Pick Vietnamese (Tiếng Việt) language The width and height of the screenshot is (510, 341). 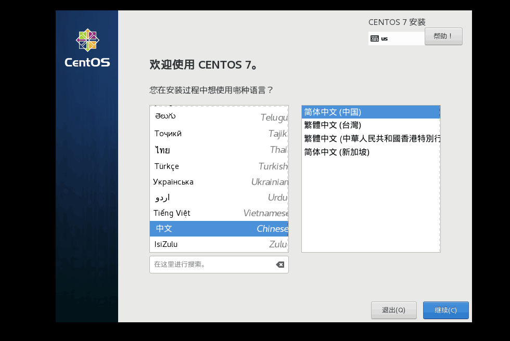click(x=219, y=213)
